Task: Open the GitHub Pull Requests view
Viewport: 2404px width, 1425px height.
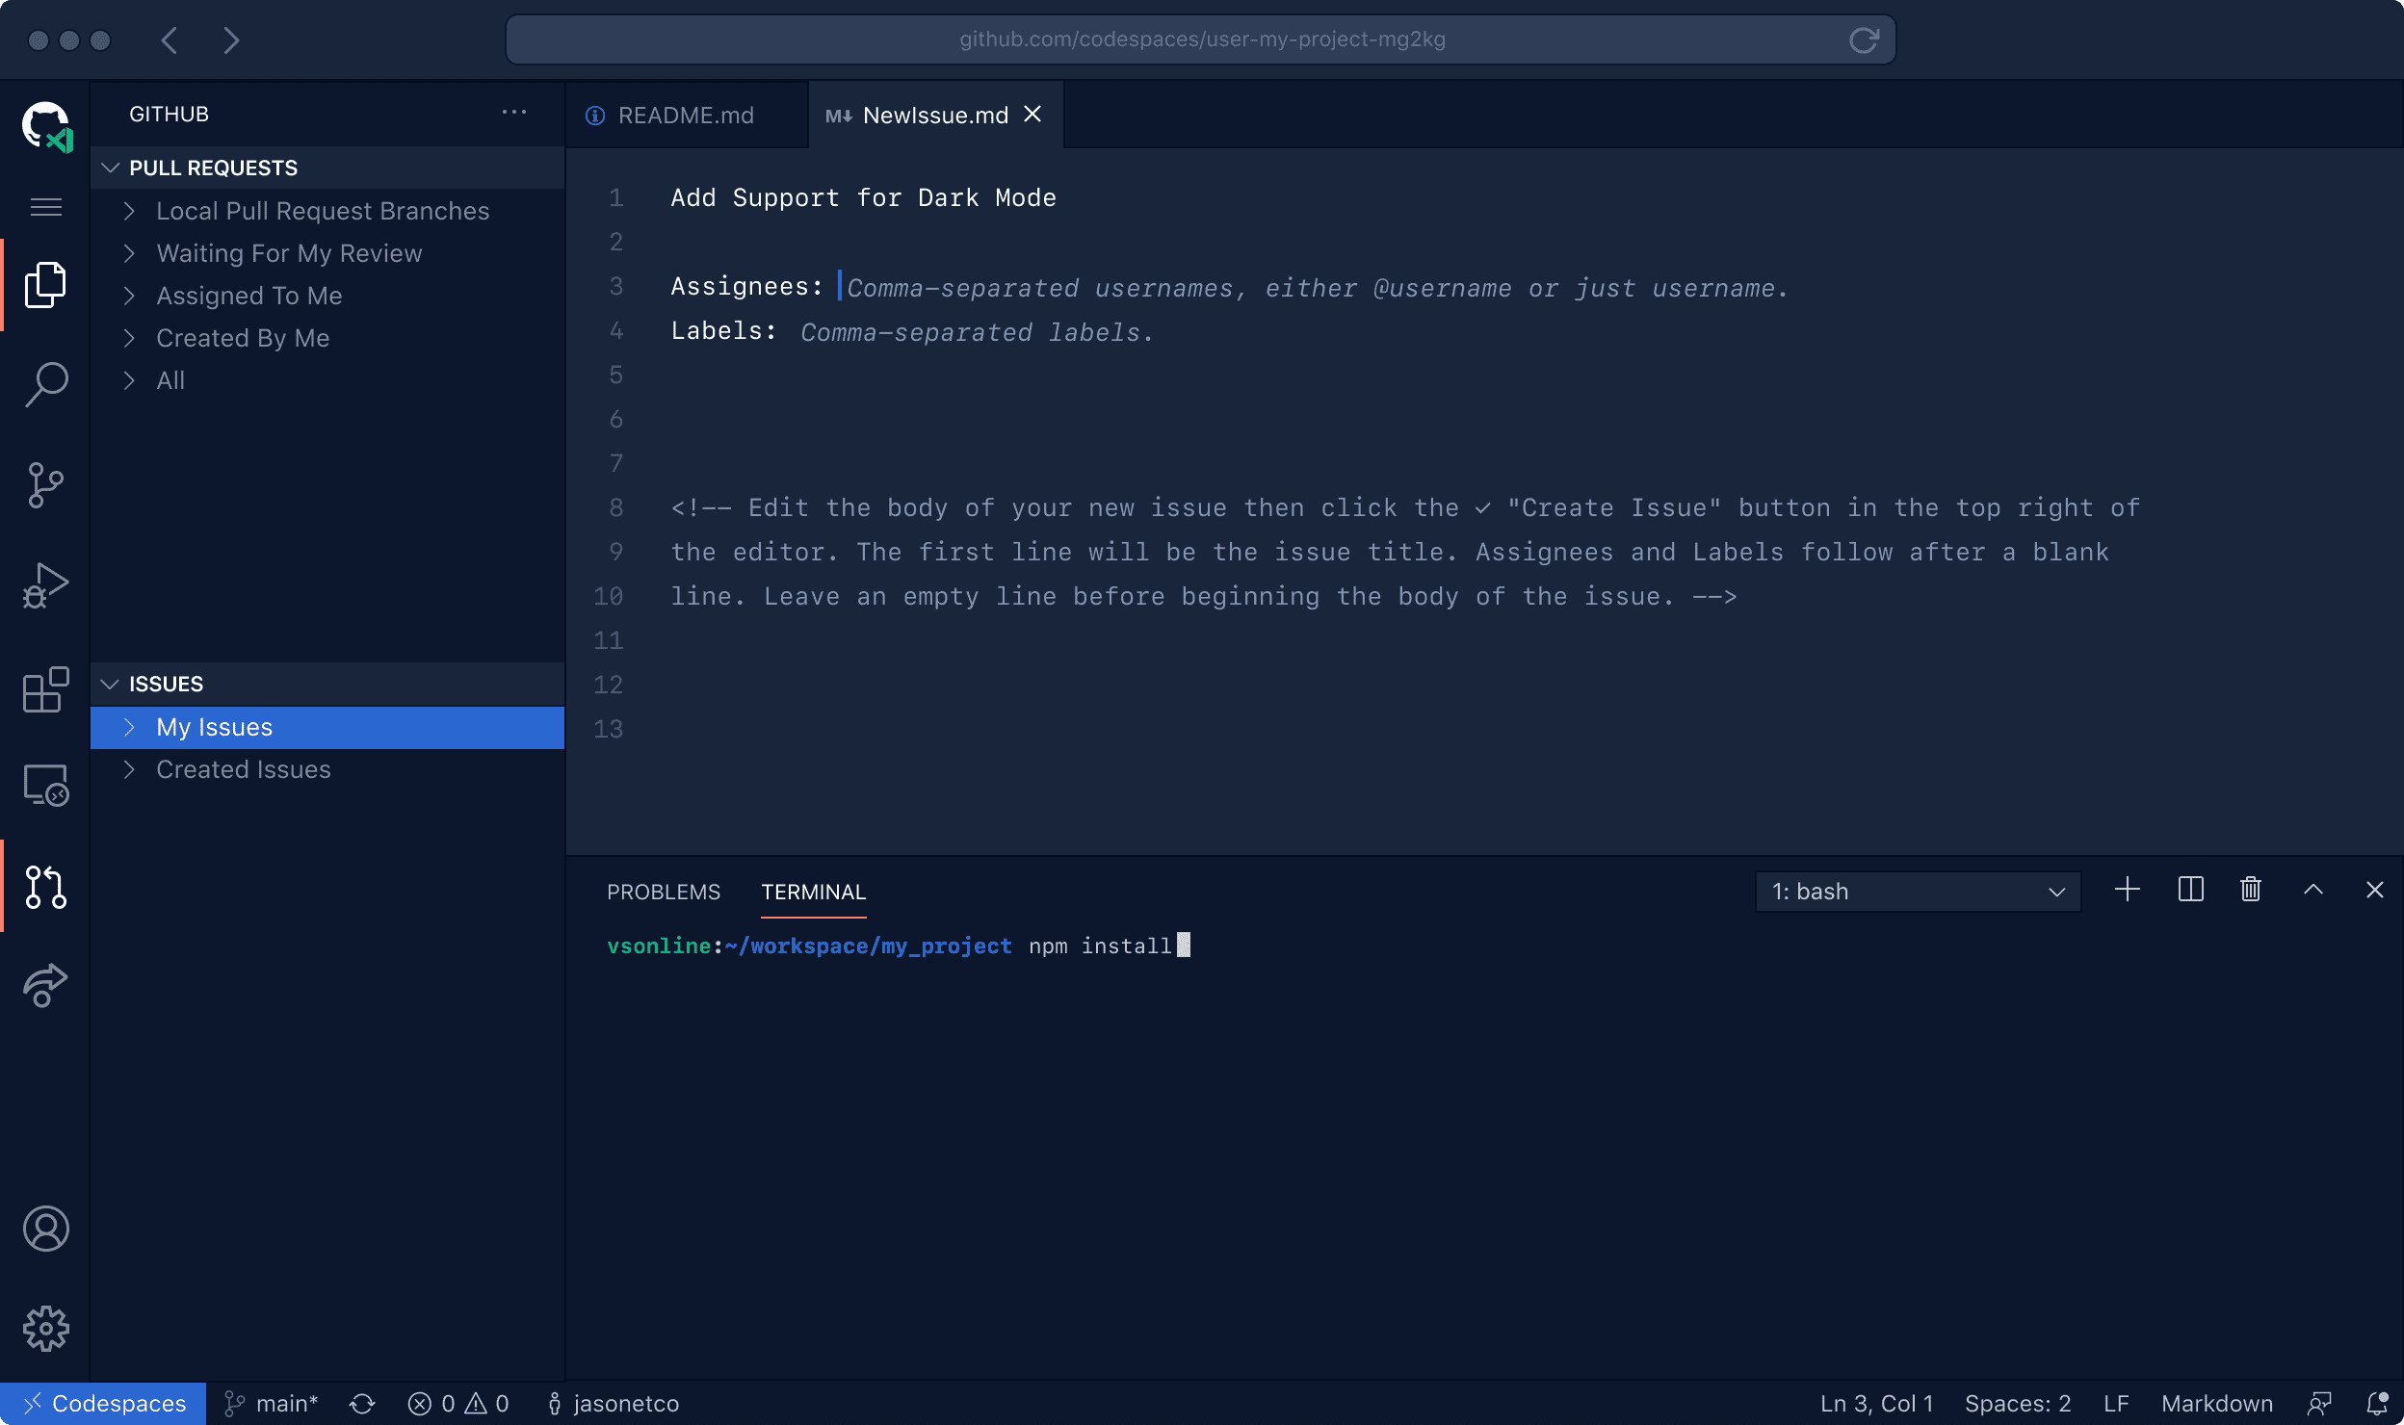Action: click(x=44, y=888)
